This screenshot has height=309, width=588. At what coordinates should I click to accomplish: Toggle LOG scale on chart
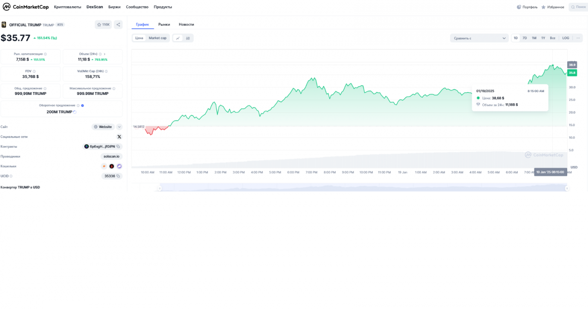coord(566,38)
